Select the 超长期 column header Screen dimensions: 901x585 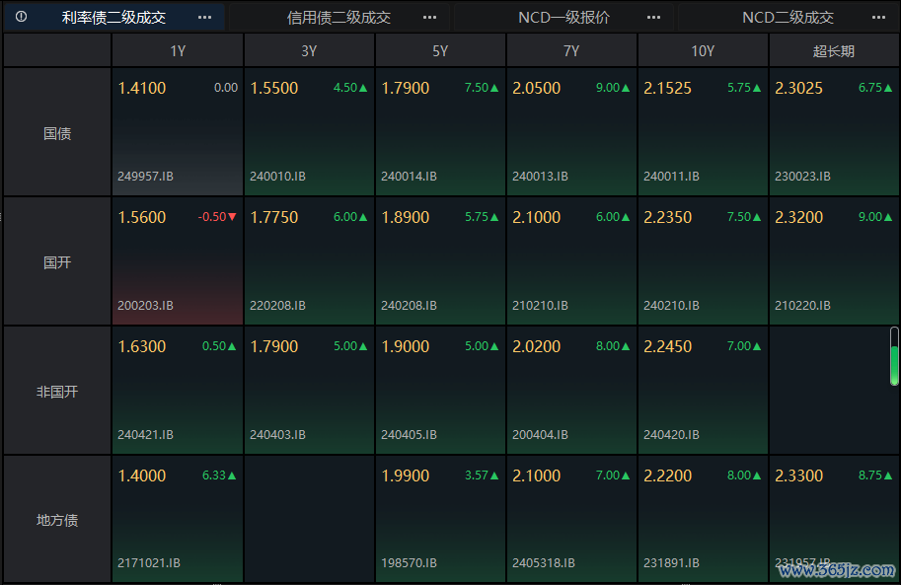click(x=834, y=50)
